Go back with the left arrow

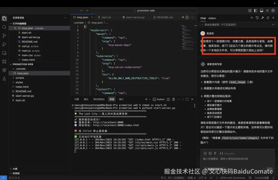click(81, 11)
